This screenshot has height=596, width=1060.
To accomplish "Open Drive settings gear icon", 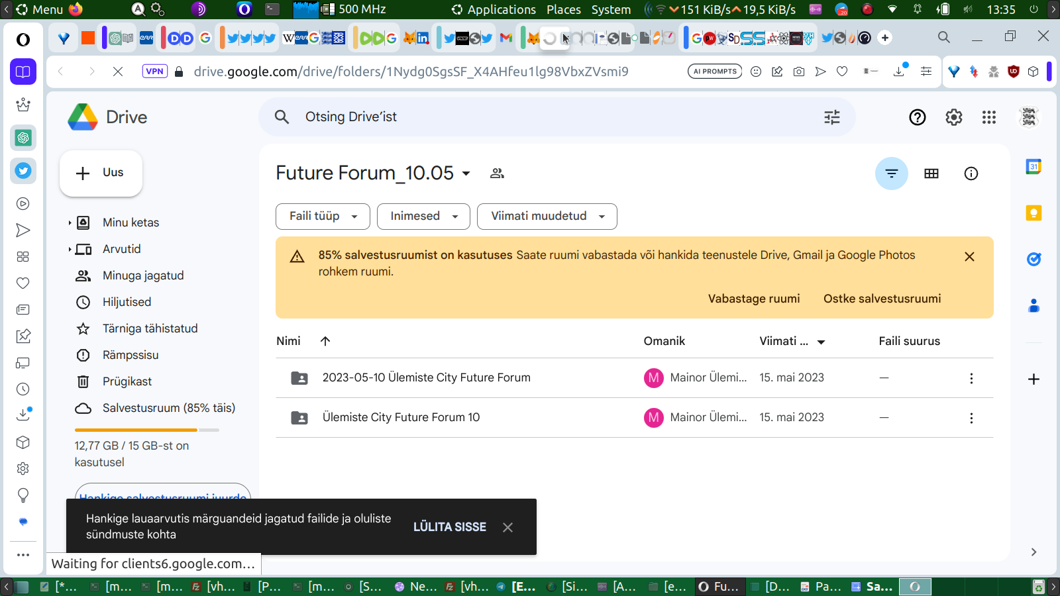I will point(954,117).
